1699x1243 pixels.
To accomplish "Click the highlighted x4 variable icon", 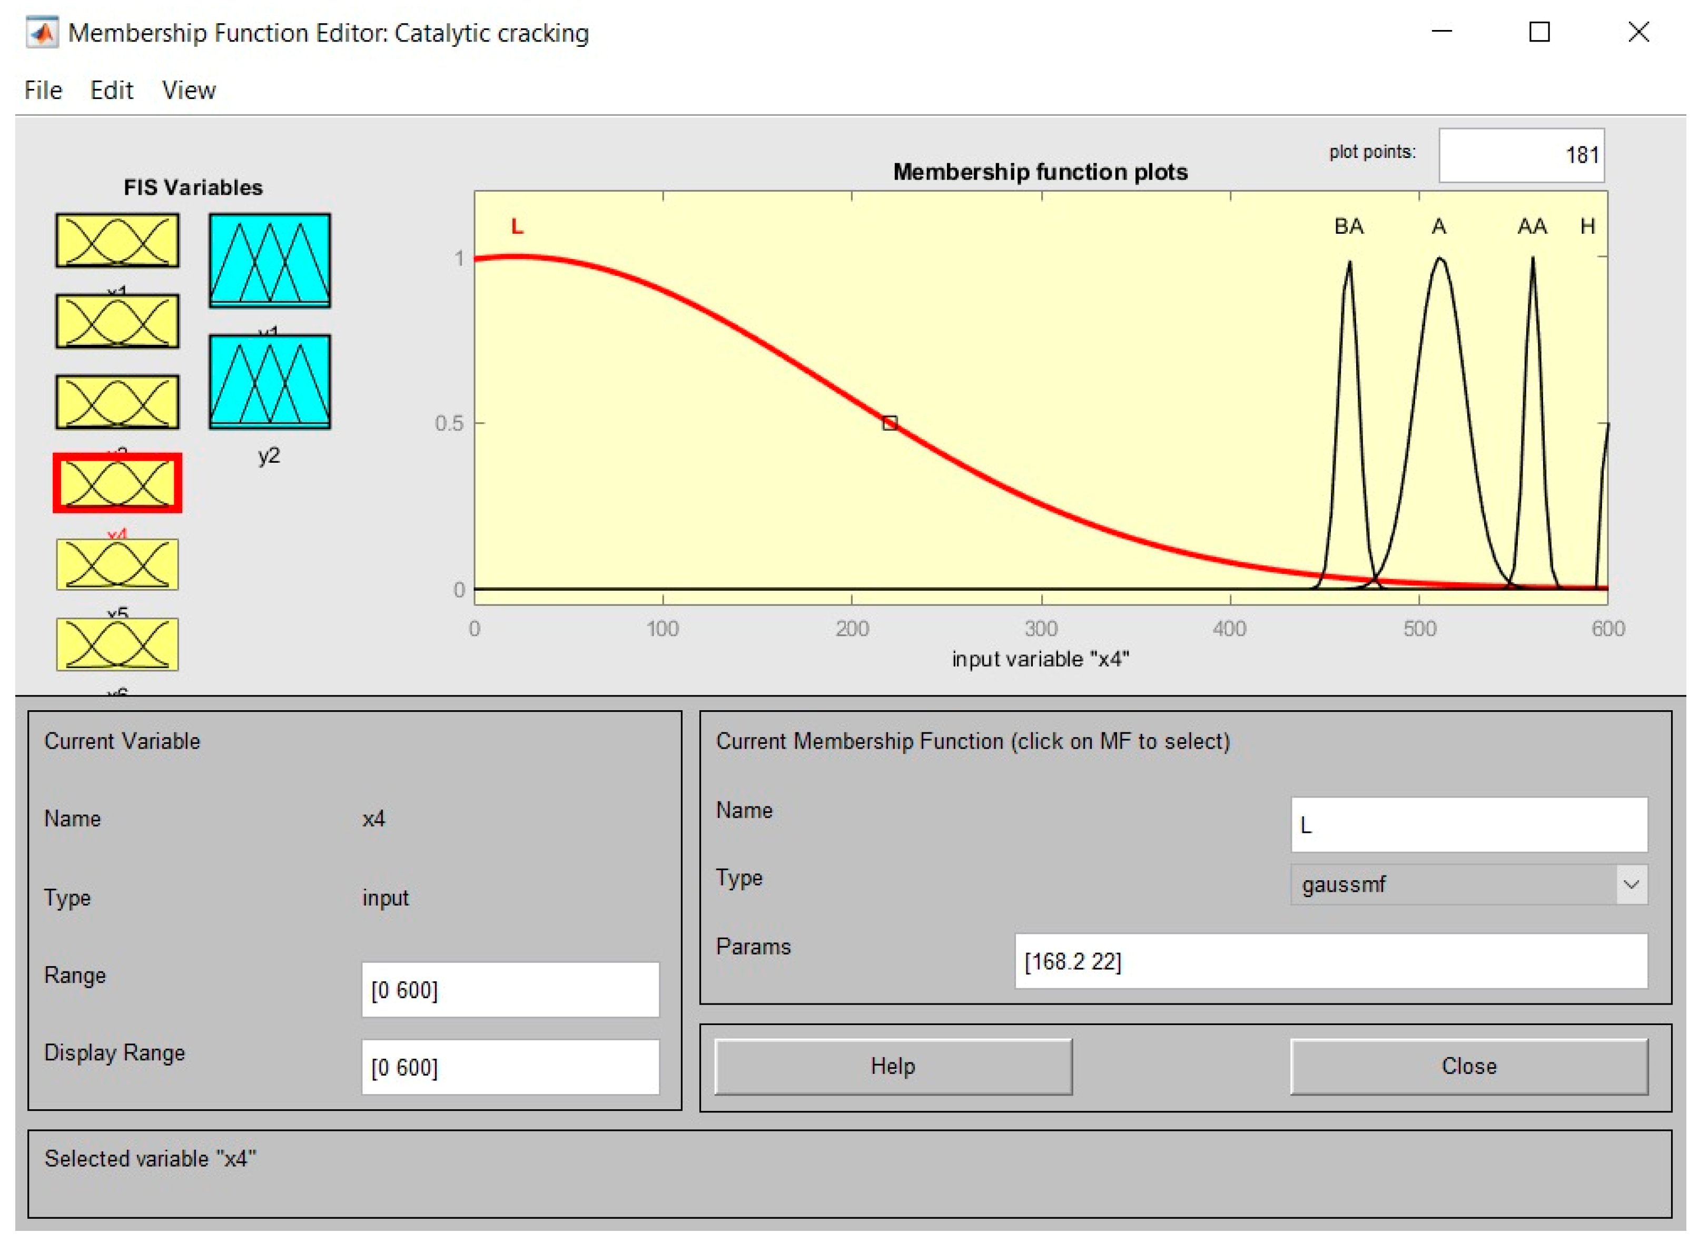I will (x=117, y=483).
